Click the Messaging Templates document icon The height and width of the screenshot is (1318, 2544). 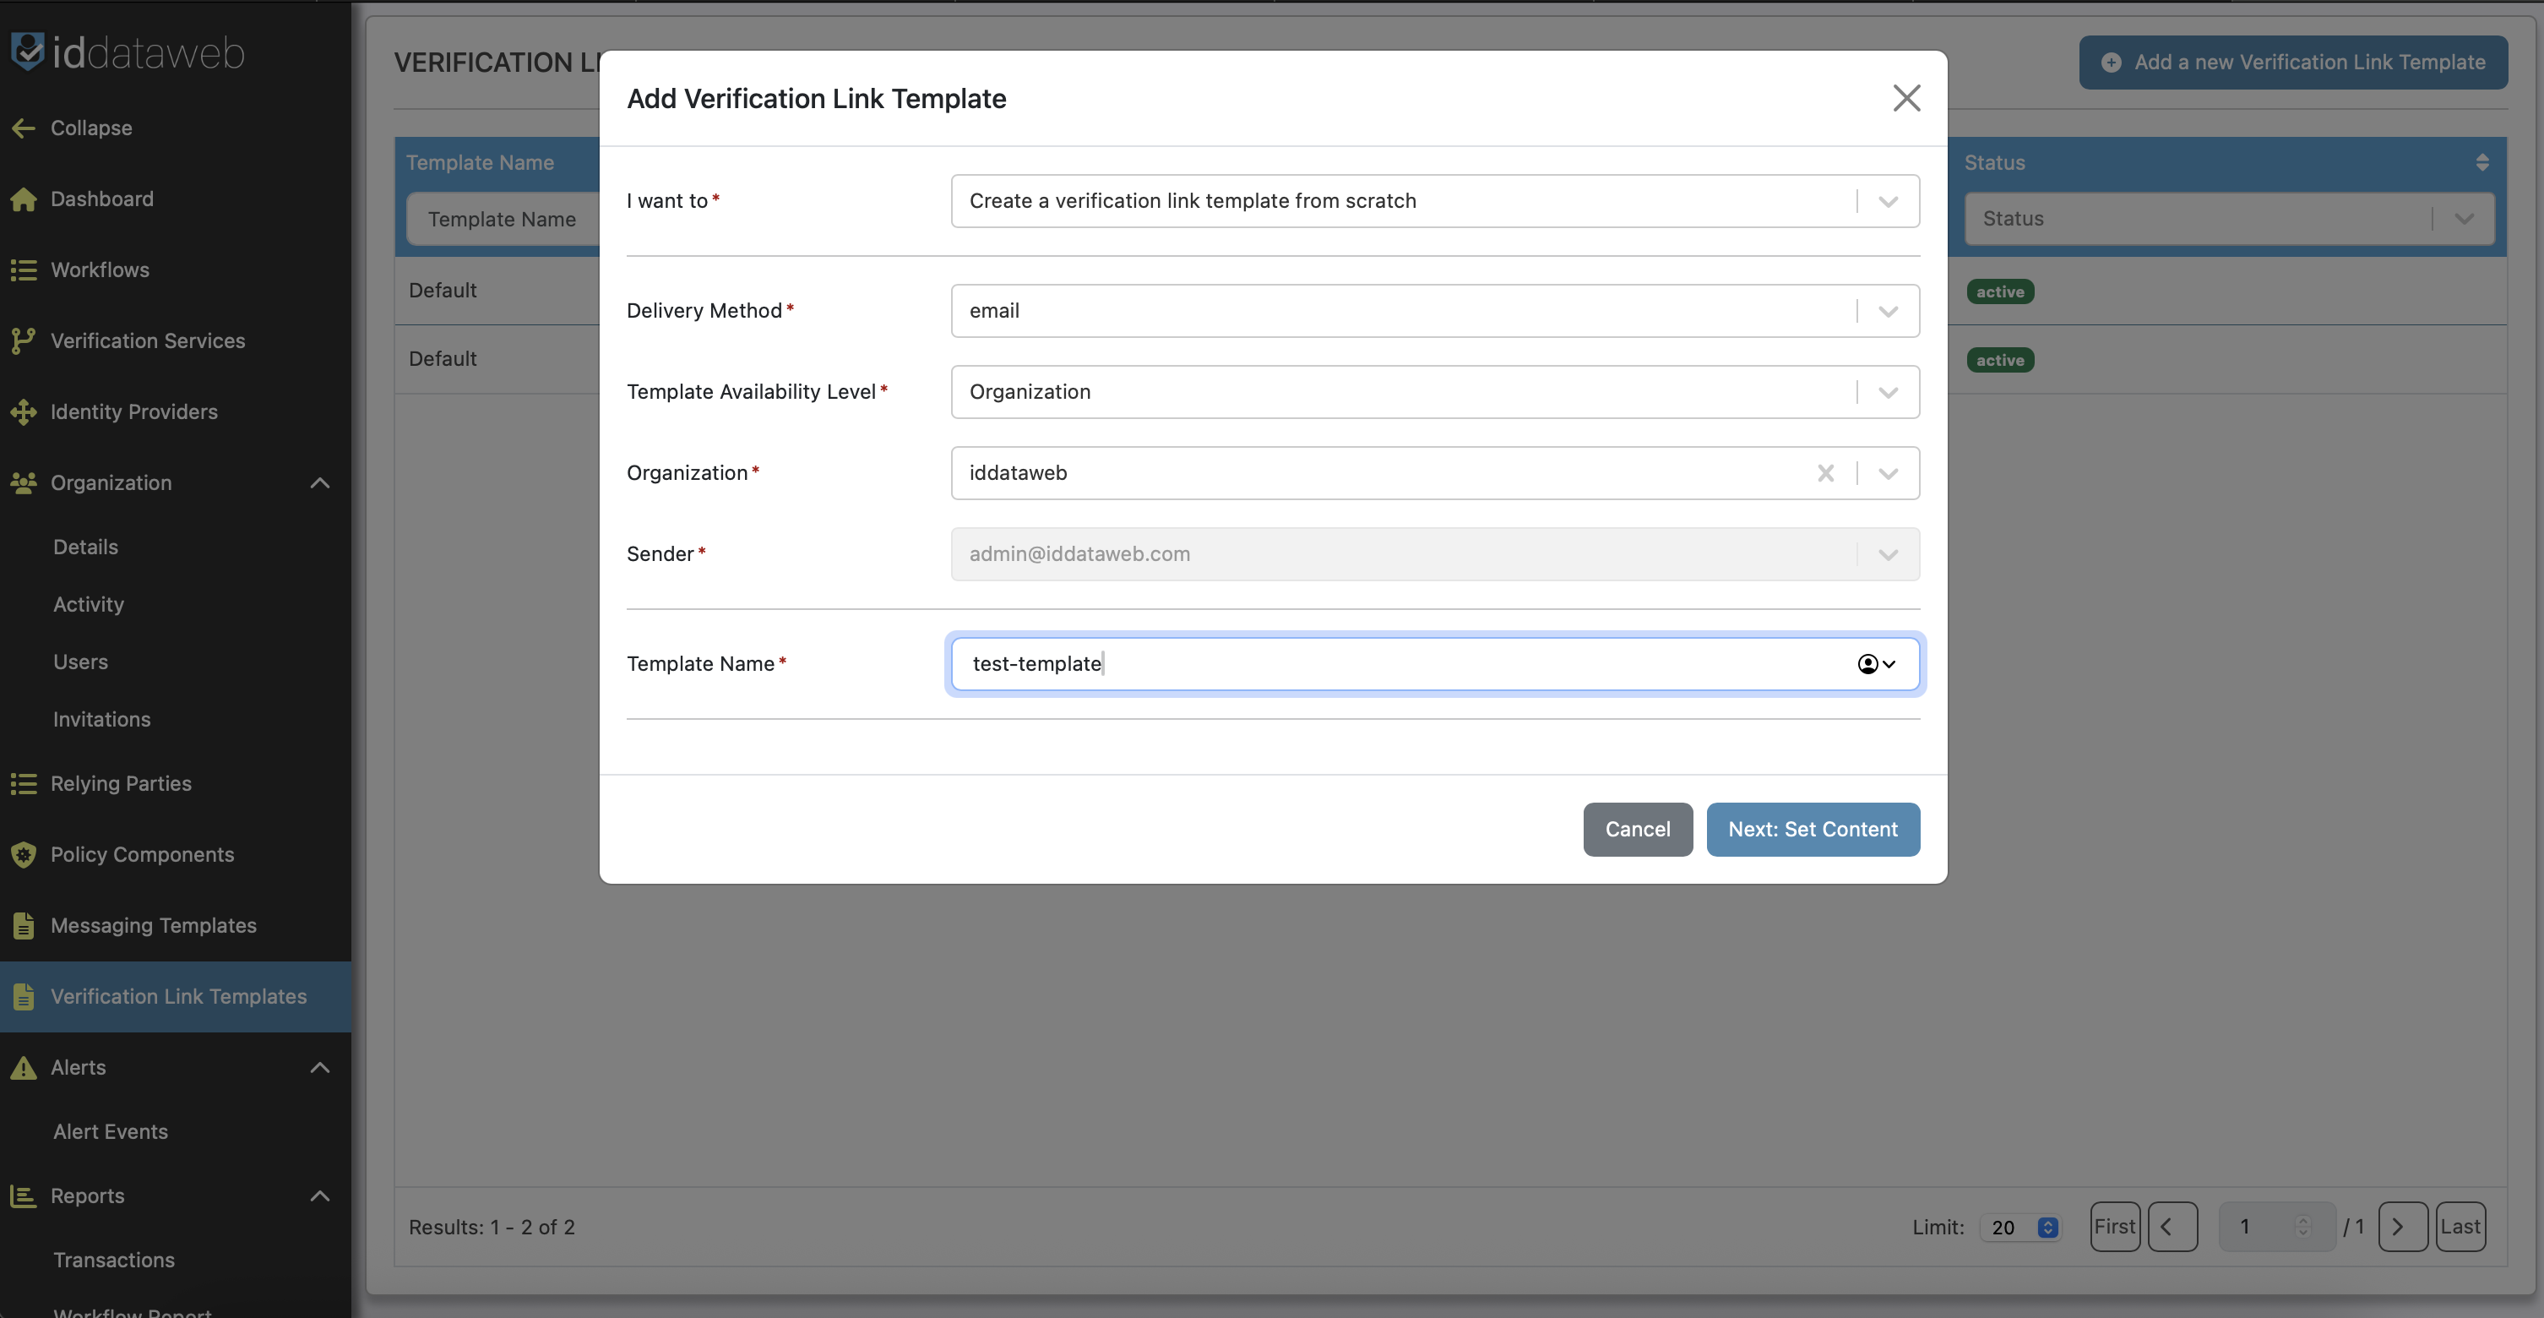(x=24, y=926)
